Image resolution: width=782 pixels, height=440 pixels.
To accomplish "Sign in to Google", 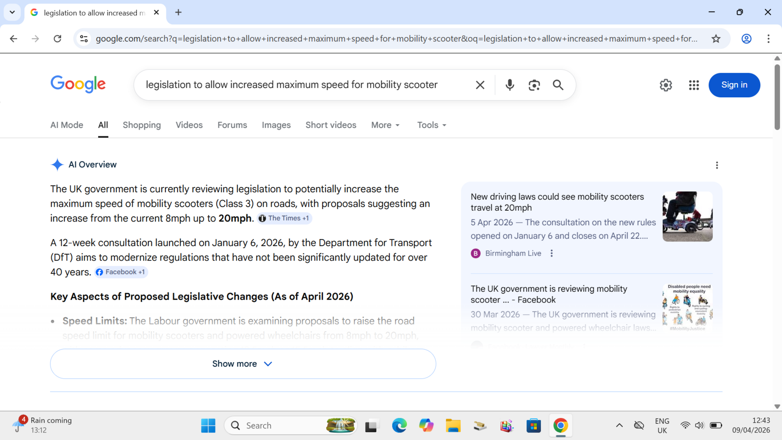I will click(x=734, y=85).
